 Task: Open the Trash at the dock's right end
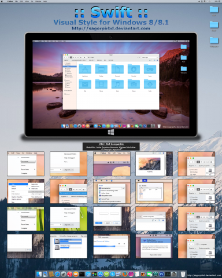[183, 274]
